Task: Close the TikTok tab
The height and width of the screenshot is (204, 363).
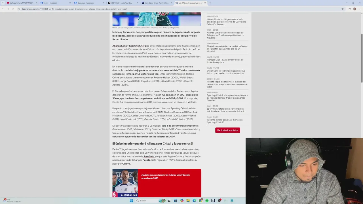Action: [138, 3]
